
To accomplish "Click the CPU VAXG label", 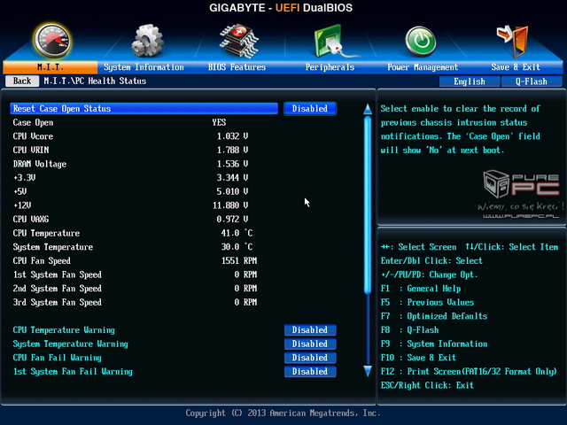I will point(31,219).
